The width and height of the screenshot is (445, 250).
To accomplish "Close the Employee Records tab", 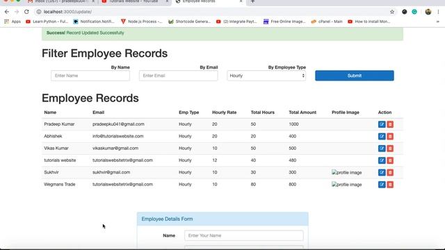I will (x=241, y=1).
